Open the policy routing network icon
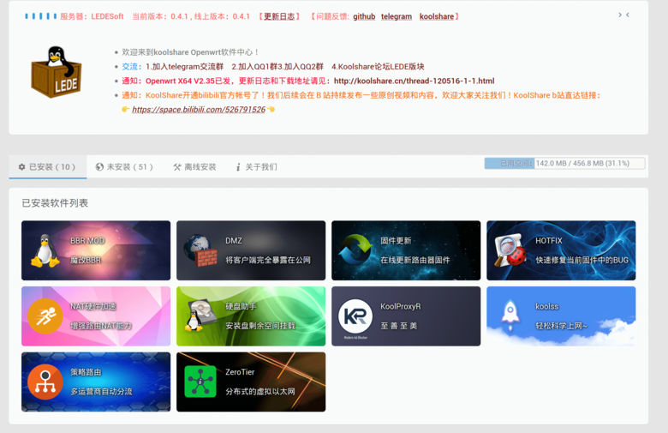 click(x=45, y=382)
